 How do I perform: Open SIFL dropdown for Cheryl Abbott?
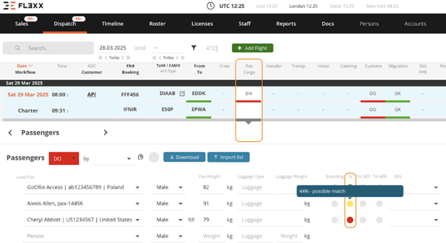coord(436,220)
